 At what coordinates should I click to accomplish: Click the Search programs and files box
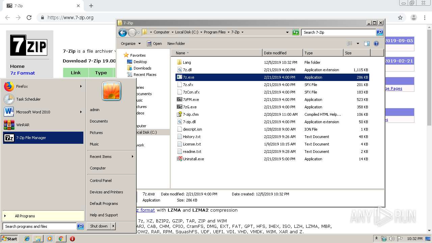pyautogui.click(x=40, y=226)
